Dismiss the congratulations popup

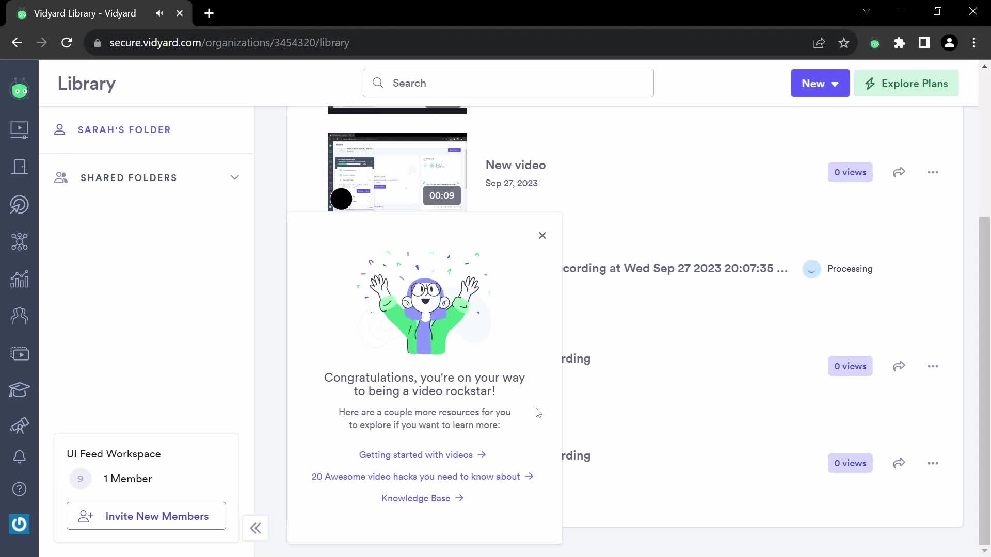542,235
